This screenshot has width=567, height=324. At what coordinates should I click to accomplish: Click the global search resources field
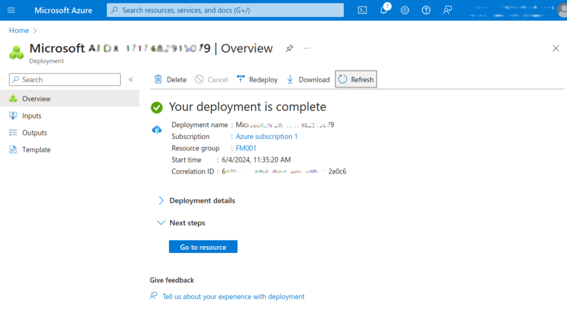pyautogui.click(x=225, y=10)
